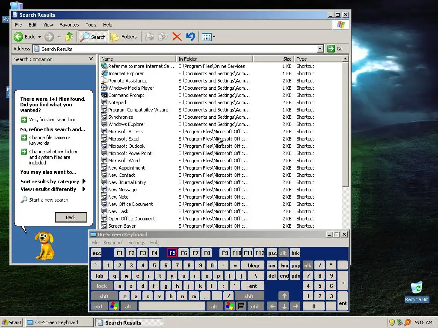The image size is (438, 328).
Task: Click Yes, finished searching
Action: pyautogui.click(x=48, y=120)
